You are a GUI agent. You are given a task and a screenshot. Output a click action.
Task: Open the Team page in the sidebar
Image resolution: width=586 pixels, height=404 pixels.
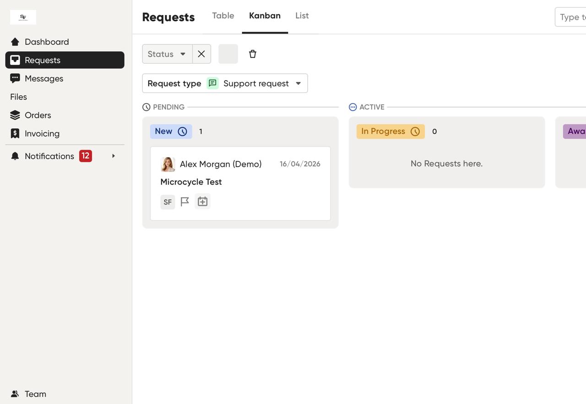click(65, 394)
